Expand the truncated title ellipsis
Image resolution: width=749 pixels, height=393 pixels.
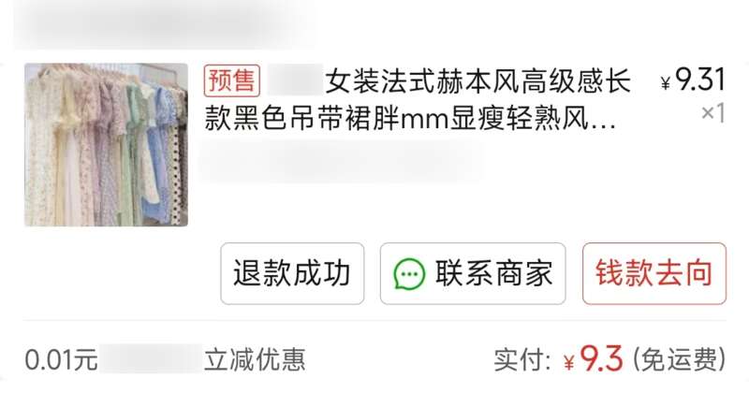pos(603,125)
